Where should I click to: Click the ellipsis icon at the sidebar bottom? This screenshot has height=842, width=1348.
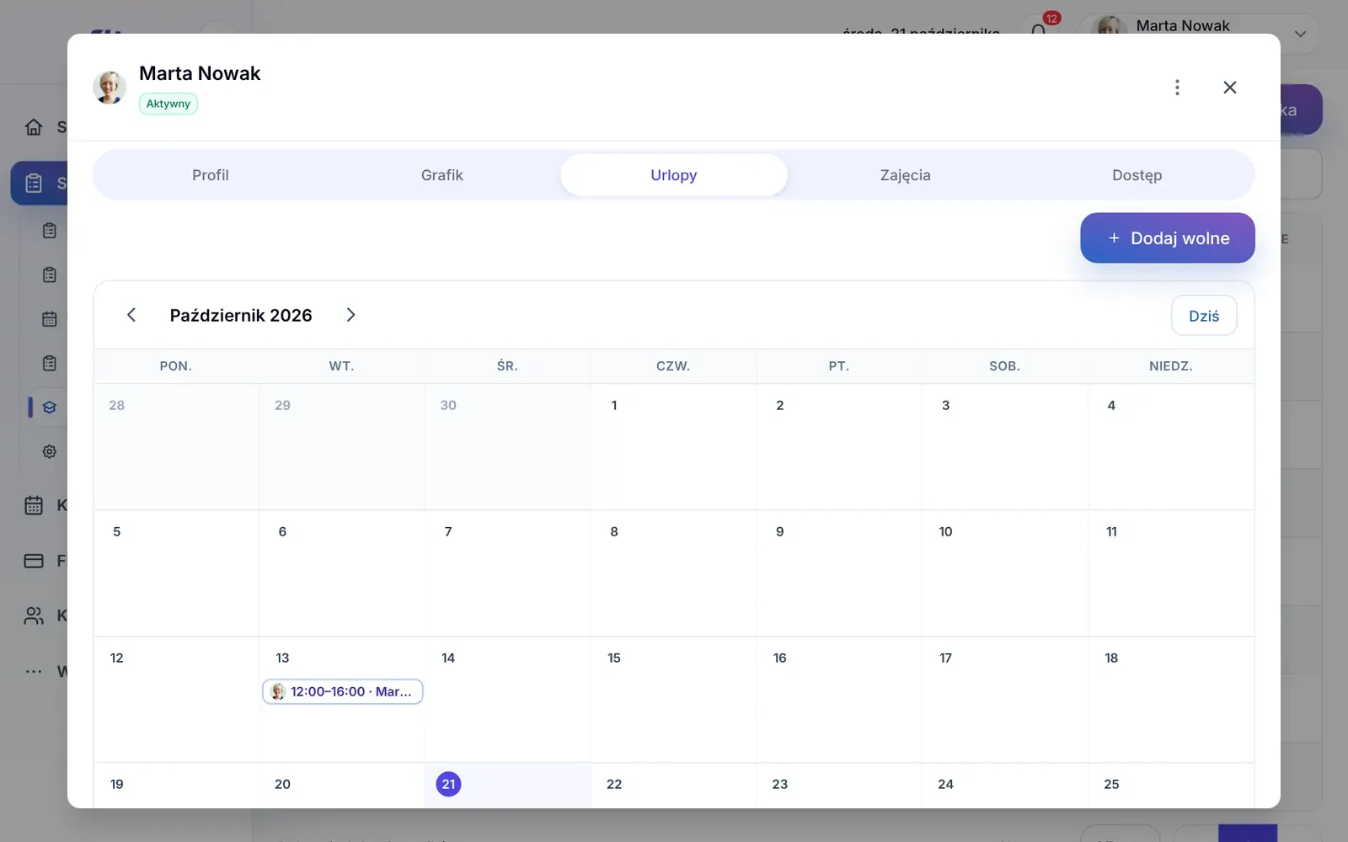click(x=34, y=671)
